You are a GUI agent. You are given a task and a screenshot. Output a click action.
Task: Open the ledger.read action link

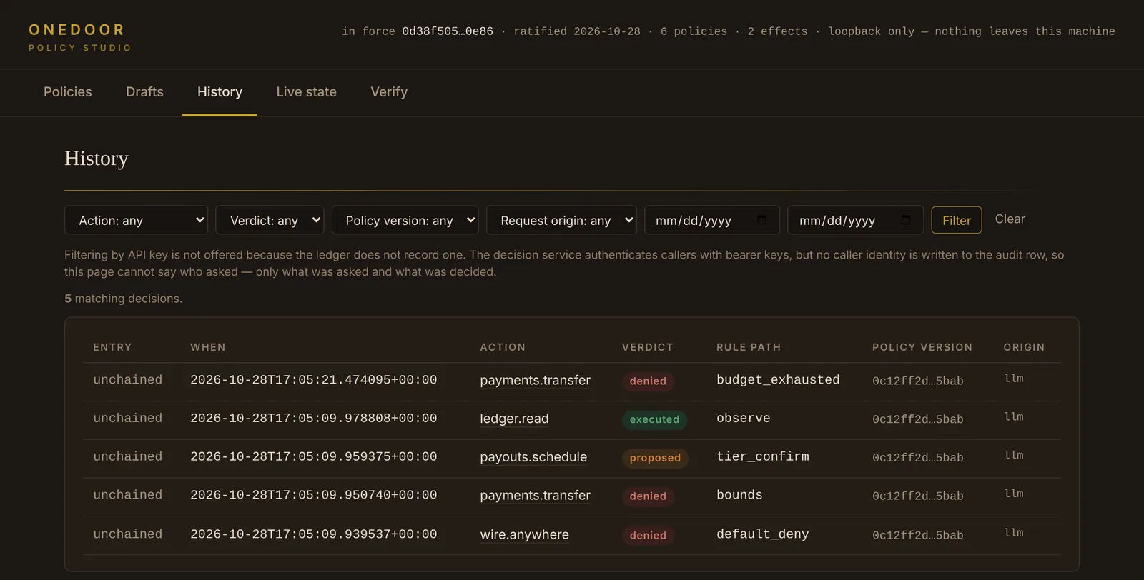pyautogui.click(x=514, y=419)
